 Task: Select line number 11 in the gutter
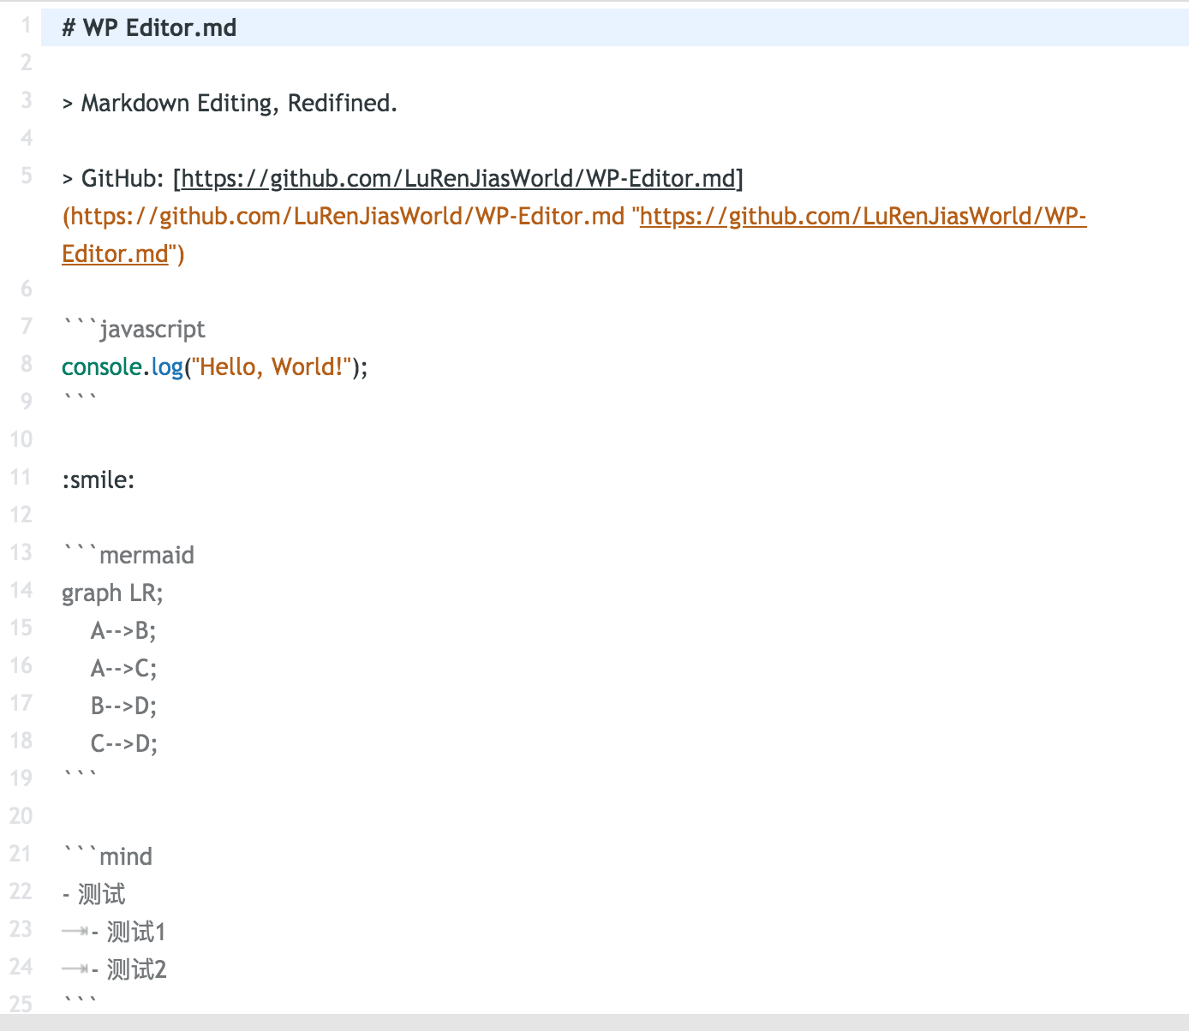(21, 478)
